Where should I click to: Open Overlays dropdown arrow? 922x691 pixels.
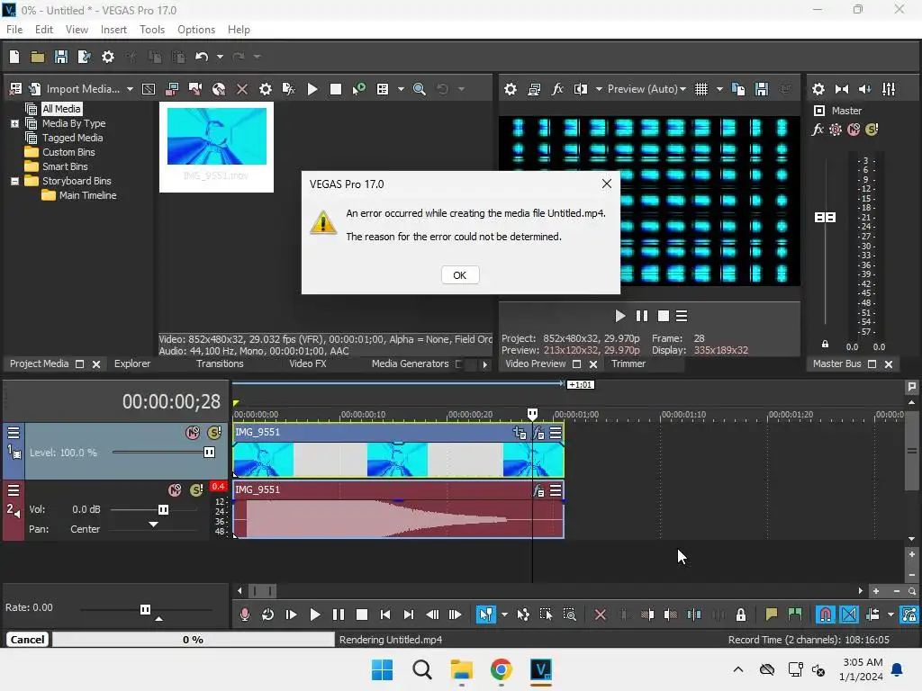719,89
